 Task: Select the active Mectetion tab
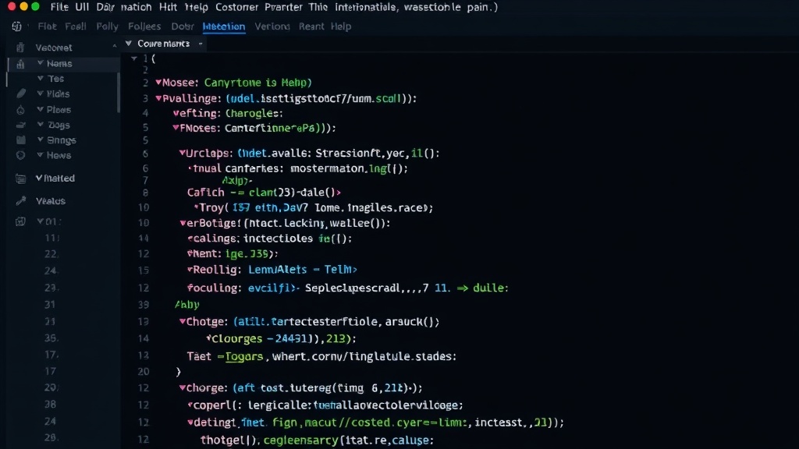coord(224,27)
